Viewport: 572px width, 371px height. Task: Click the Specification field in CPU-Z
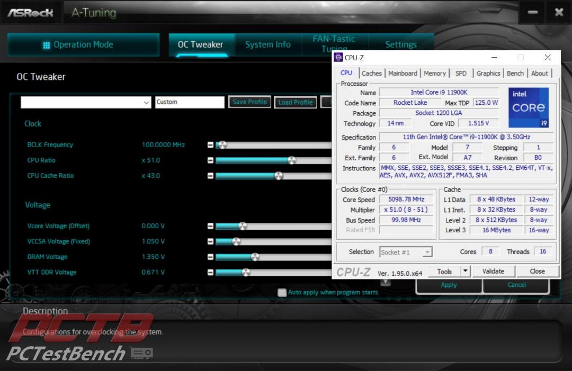(466, 137)
